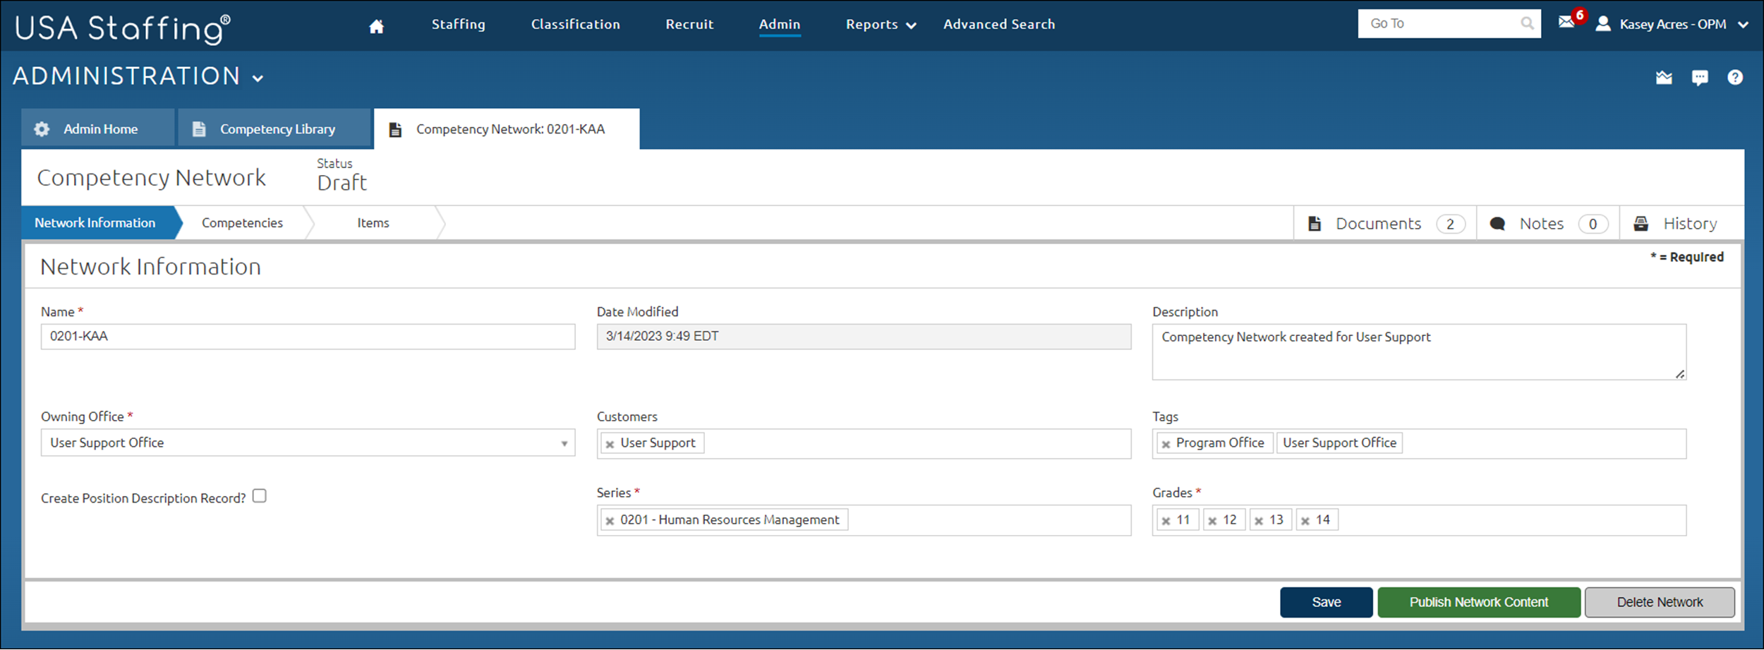Open the mail notifications envelope icon

click(1566, 23)
